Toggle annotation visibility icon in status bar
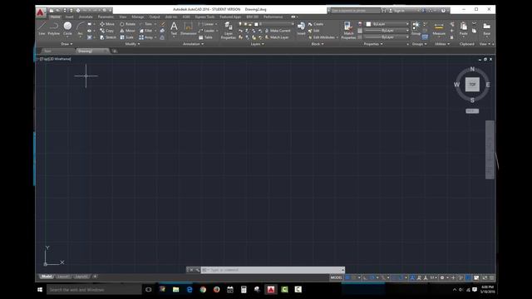 (412, 277)
